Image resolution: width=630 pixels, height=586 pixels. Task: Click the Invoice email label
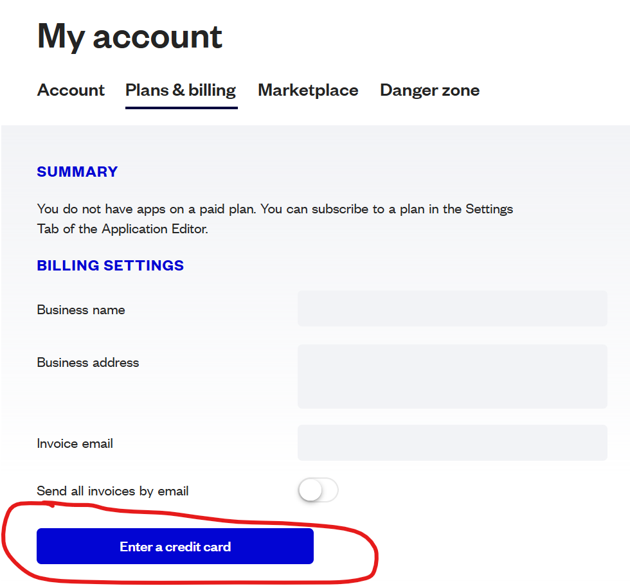click(75, 443)
